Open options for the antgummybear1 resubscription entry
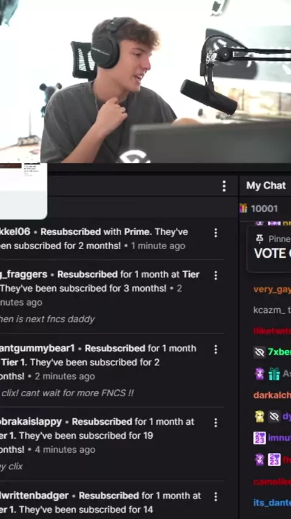 tap(216, 349)
